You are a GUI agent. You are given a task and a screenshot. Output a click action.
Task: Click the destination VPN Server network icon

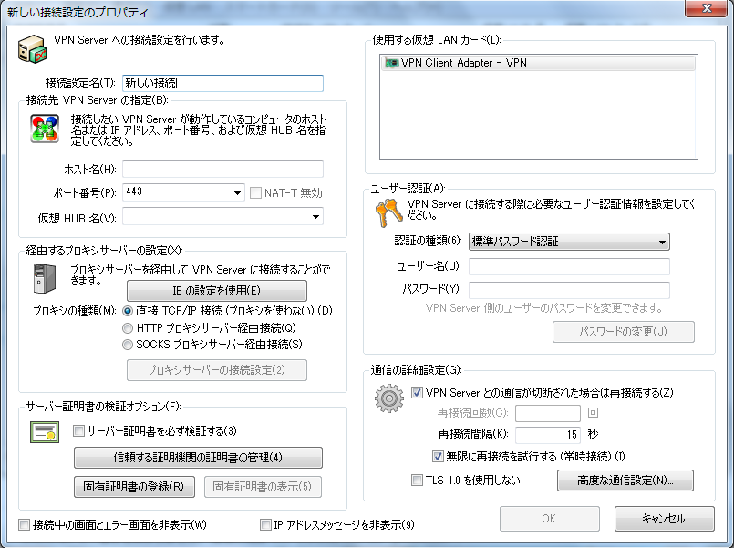(x=45, y=129)
